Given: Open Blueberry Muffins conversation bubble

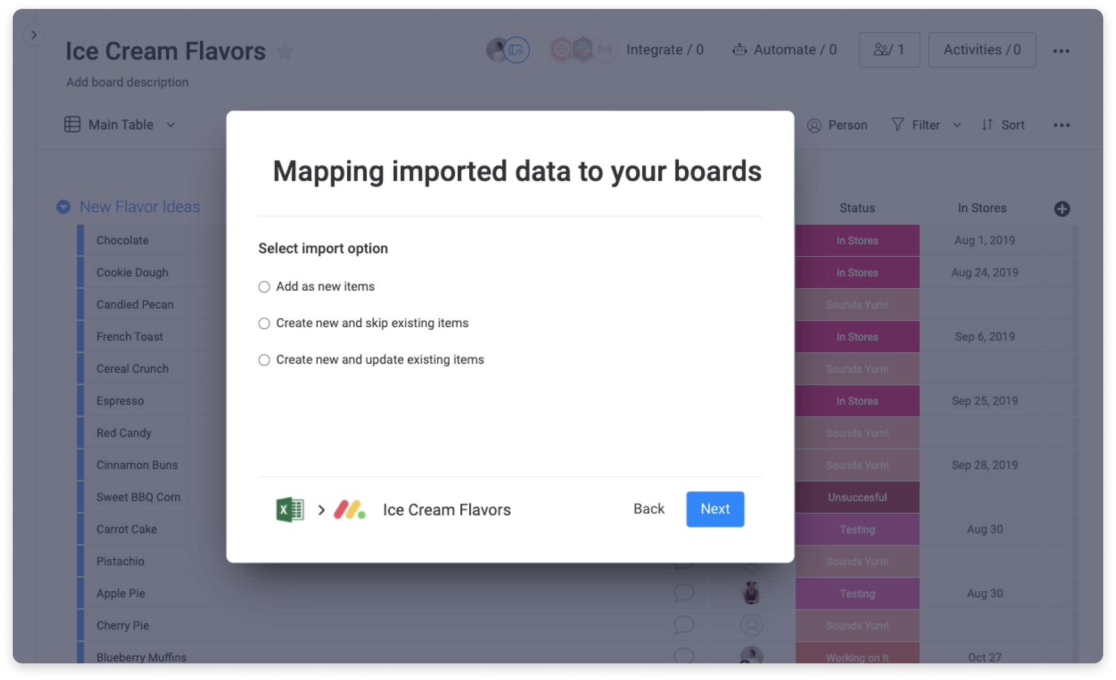Looking at the screenshot, I should (x=683, y=656).
